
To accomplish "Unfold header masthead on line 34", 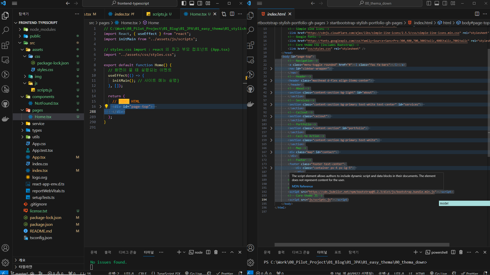I will point(271,80).
